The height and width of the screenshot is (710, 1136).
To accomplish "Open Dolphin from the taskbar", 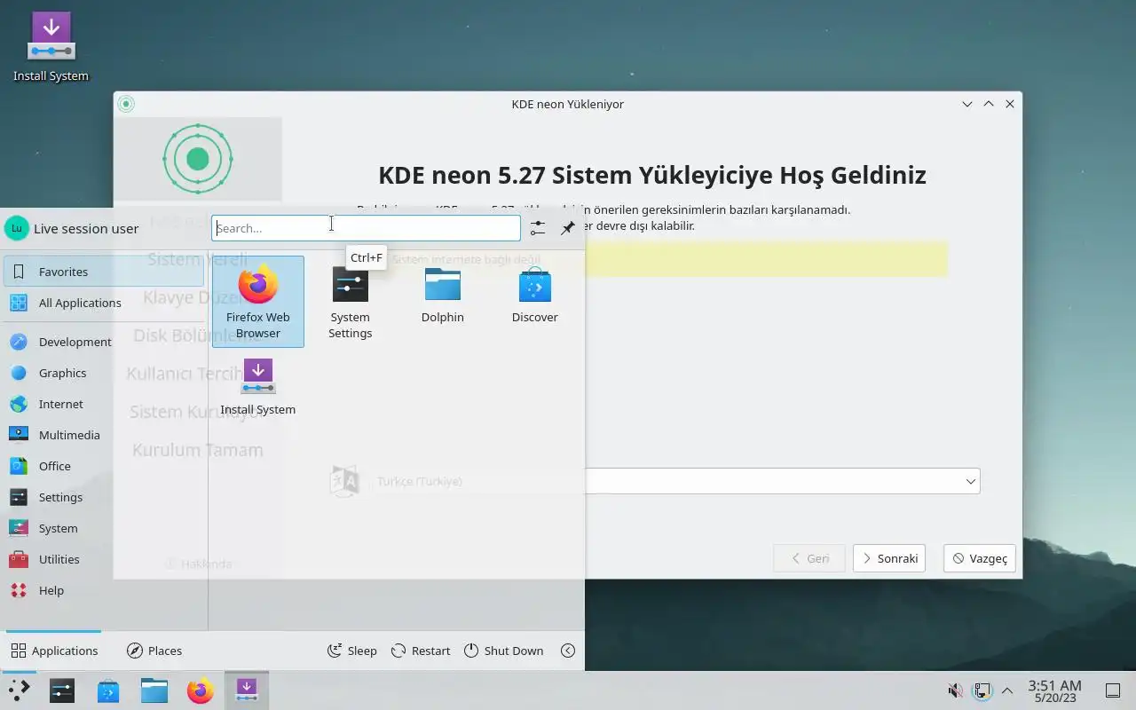I will [154, 690].
